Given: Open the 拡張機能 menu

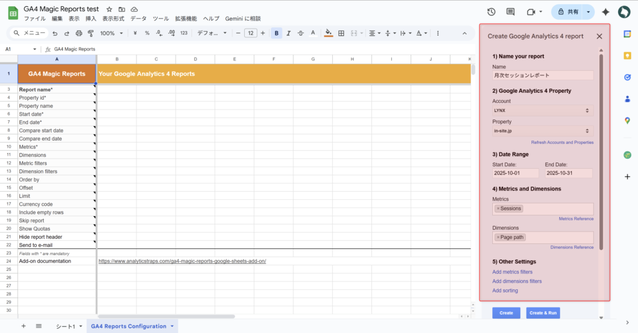Looking at the screenshot, I should click(x=185, y=19).
